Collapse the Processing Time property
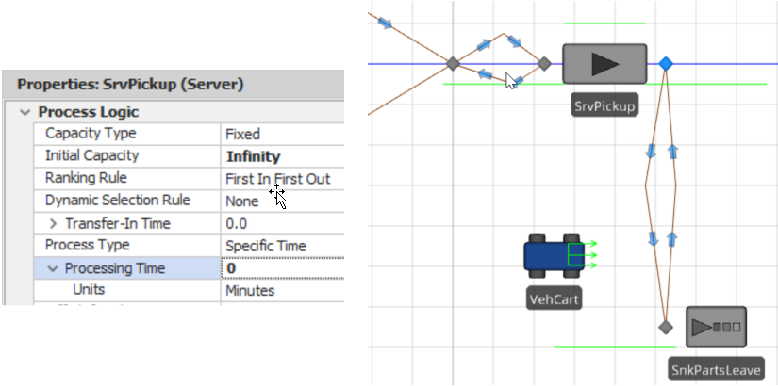The image size is (778, 386). coord(53,268)
